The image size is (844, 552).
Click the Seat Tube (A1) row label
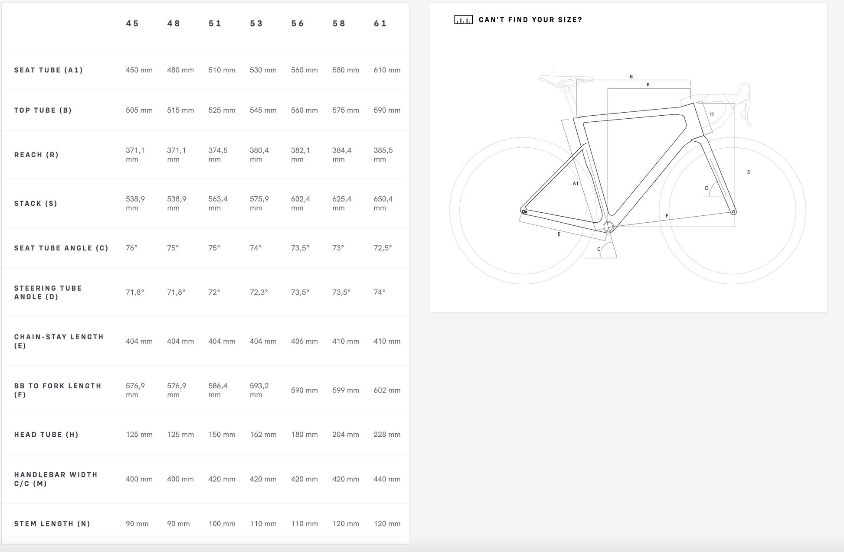pos(49,70)
